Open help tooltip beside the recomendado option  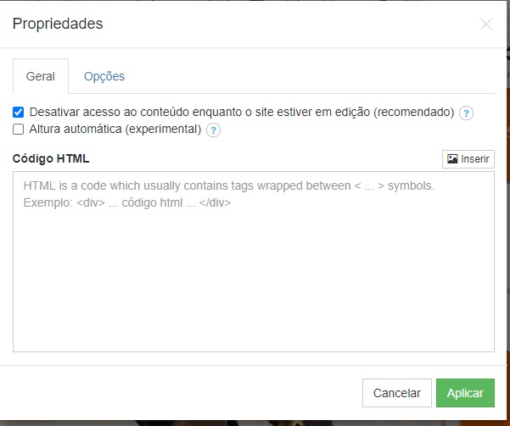(x=466, y=113)
